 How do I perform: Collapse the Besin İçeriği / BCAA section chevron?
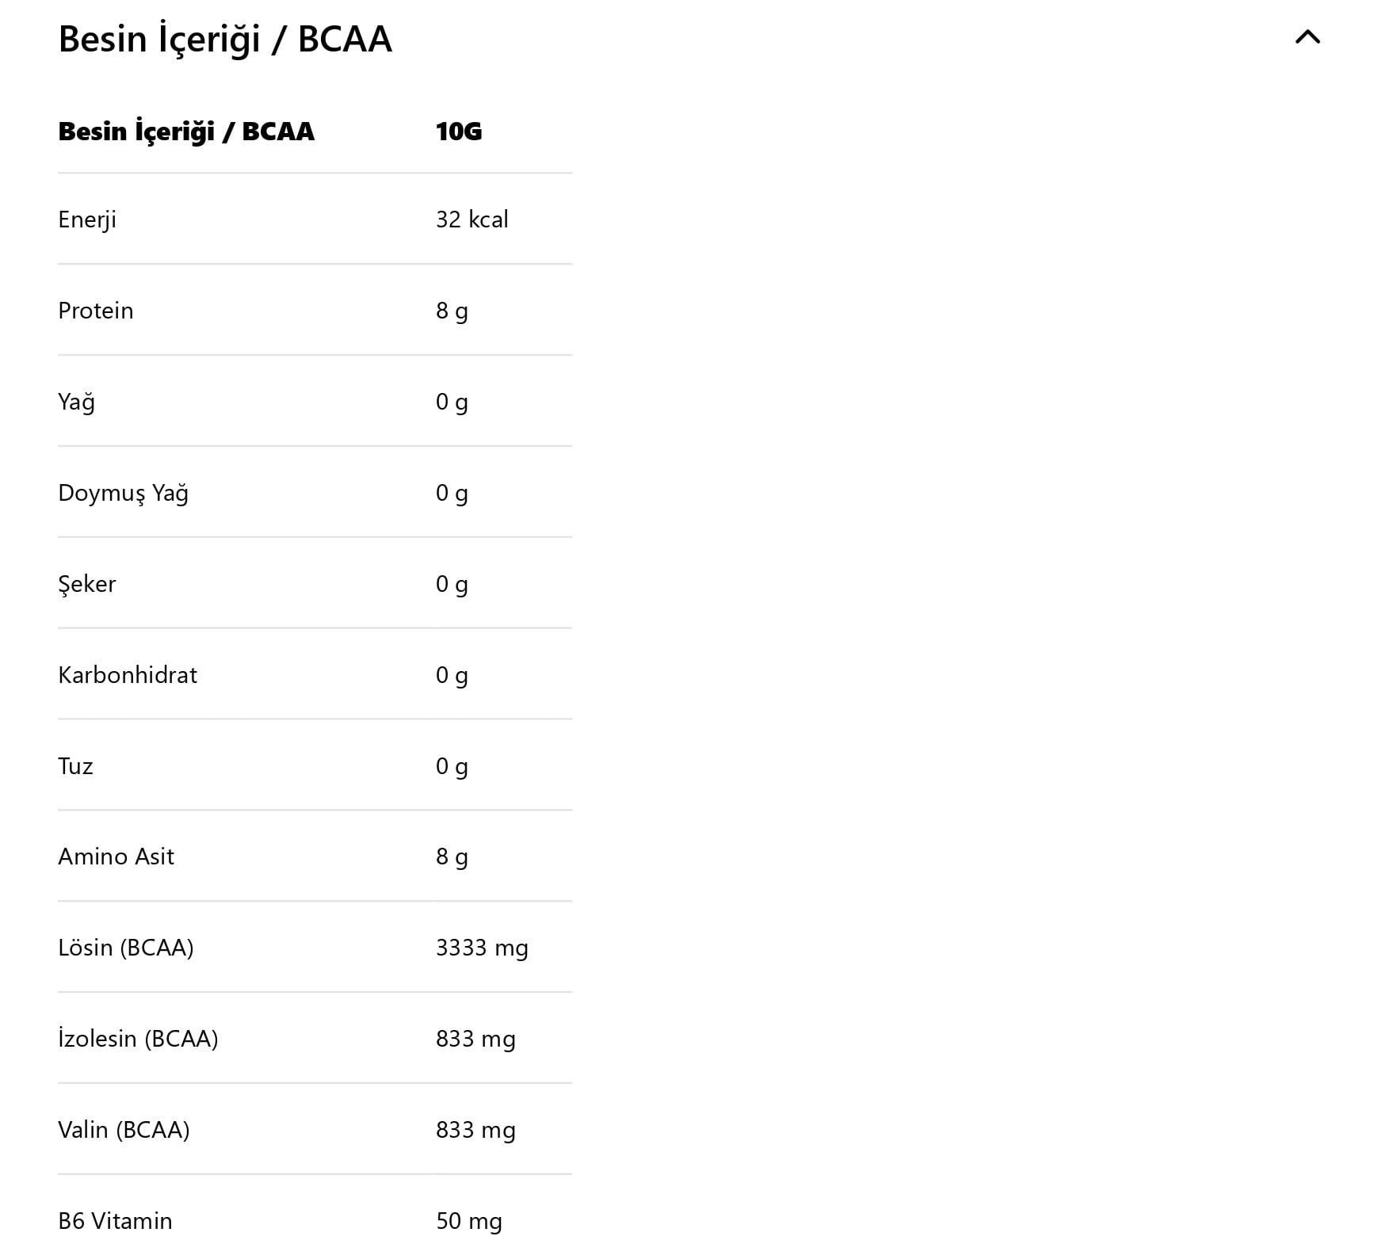tap(1307, 37)
